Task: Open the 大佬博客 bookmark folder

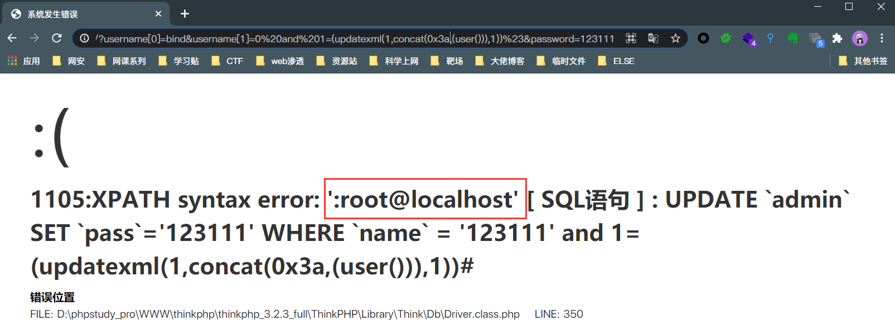Action: click(500, 61)
